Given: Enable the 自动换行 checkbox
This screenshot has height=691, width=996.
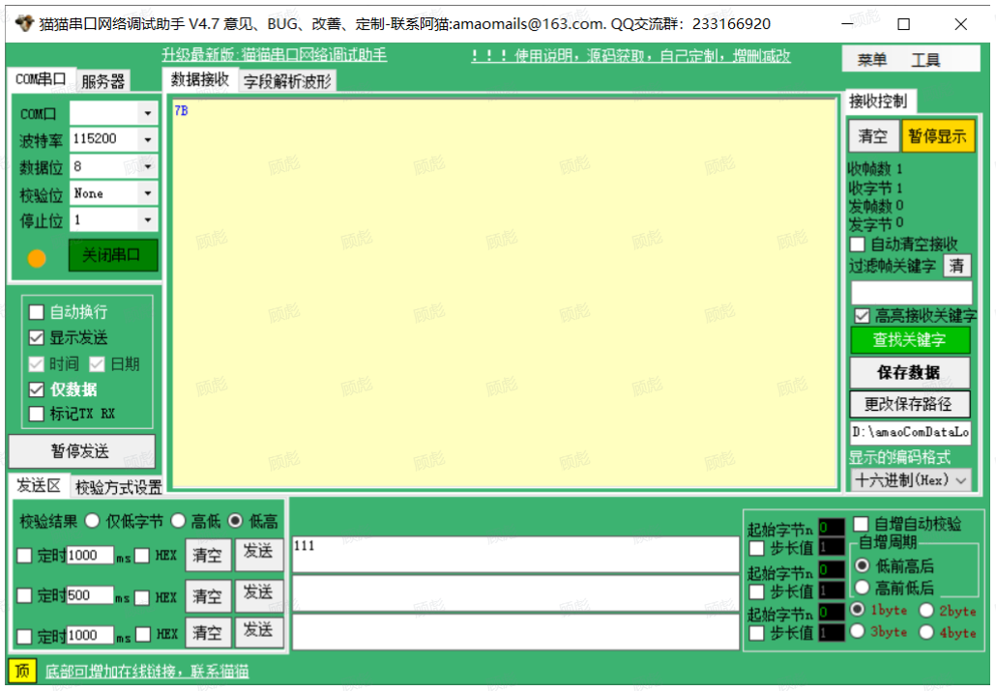Looking at the screenshot, I should tap(37, 312).
